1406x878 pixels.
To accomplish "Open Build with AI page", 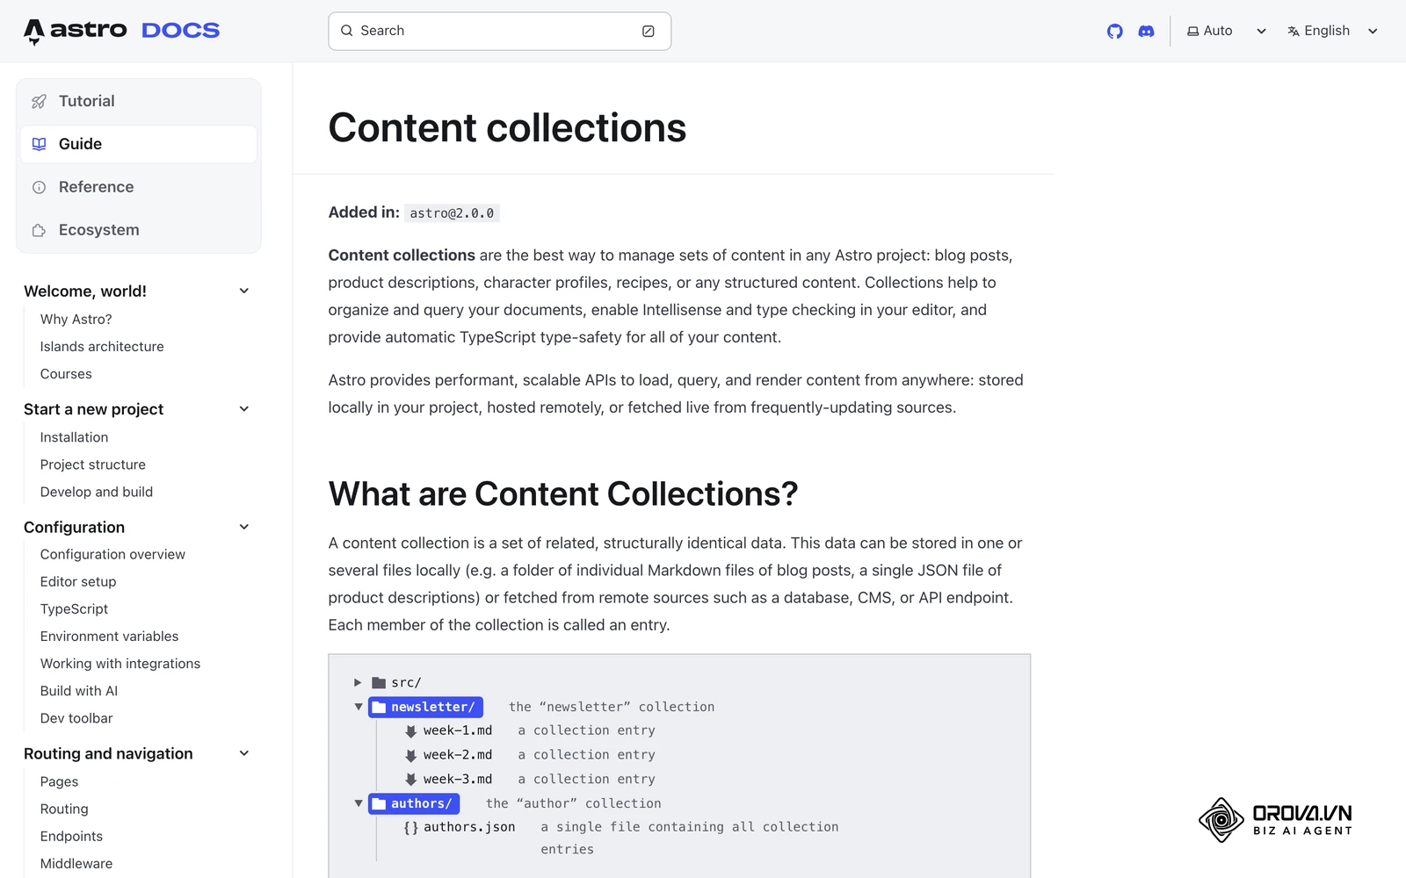I will 79,691.
